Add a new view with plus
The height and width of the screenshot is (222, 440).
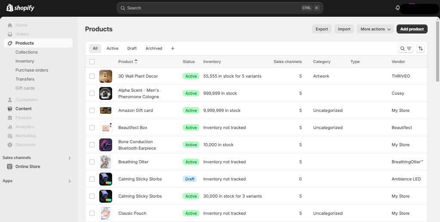[173, 48]
